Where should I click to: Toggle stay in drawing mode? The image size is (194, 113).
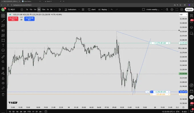pos(3,73)
